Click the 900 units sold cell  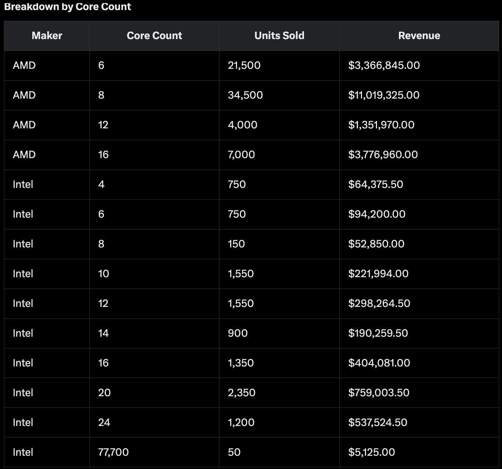click(x=238, y=333)
